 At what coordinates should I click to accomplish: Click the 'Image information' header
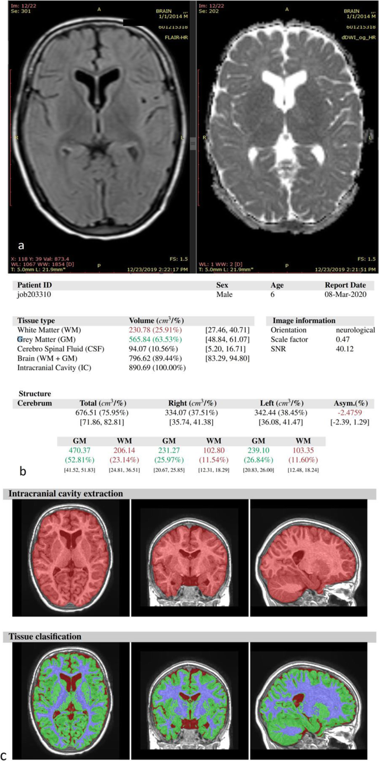tap(303, 321)
